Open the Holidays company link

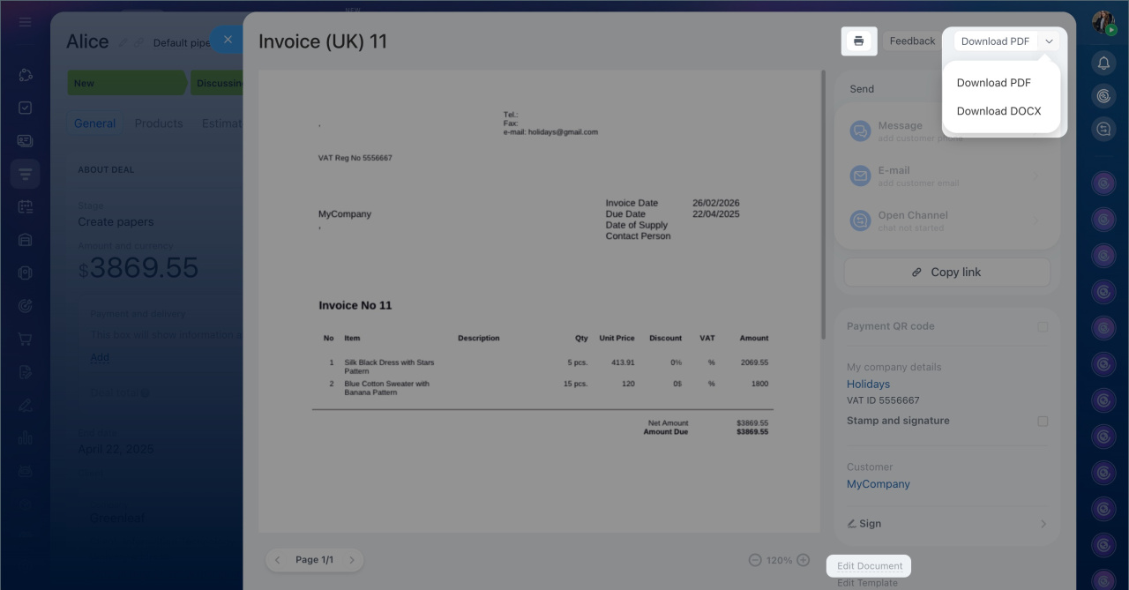868,385
